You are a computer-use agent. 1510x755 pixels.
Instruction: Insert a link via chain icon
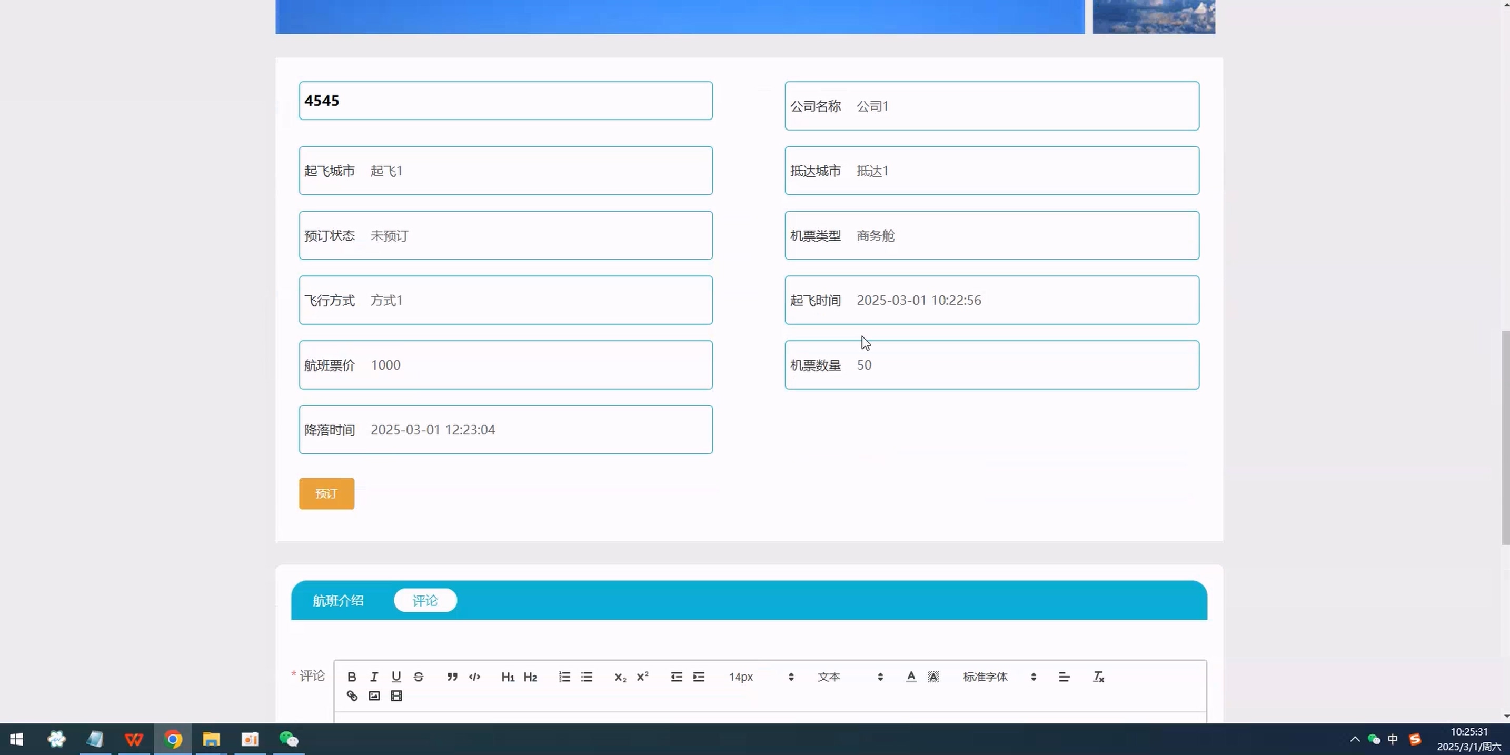352,696
